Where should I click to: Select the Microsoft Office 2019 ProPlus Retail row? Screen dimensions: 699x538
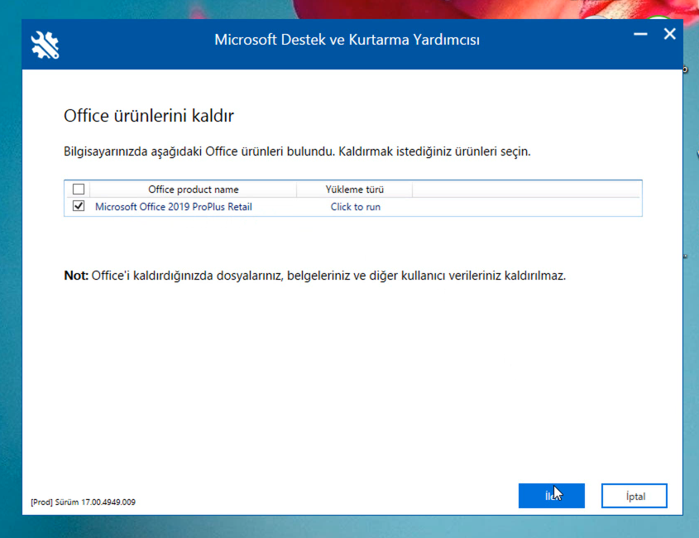click(x=174, y=207)
